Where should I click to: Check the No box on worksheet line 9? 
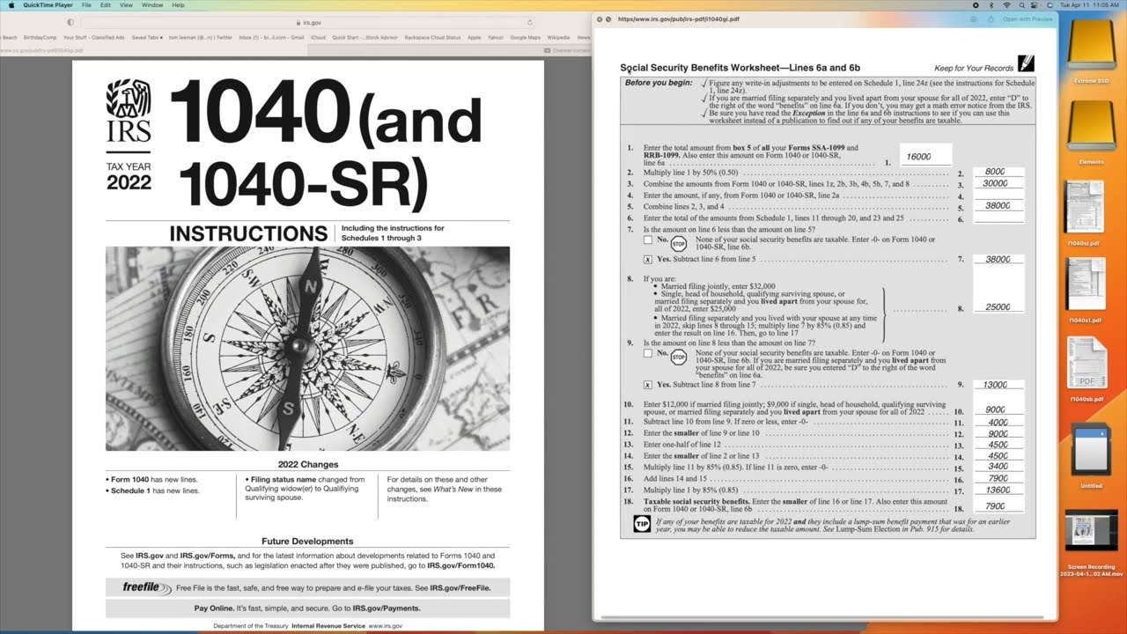(x=649, y=352)
